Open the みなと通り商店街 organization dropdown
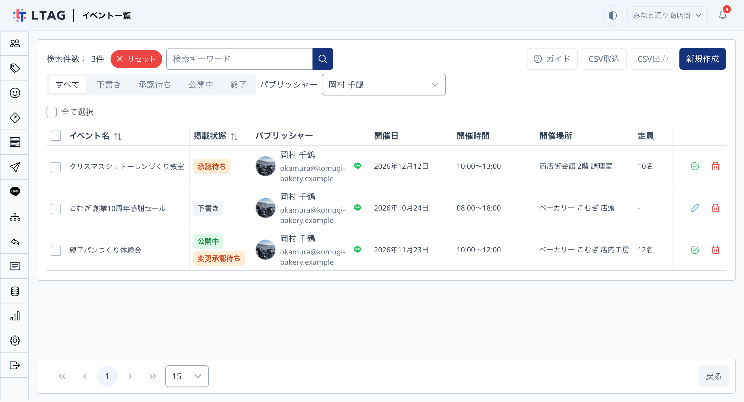744x402 pixels. [667, 15]
